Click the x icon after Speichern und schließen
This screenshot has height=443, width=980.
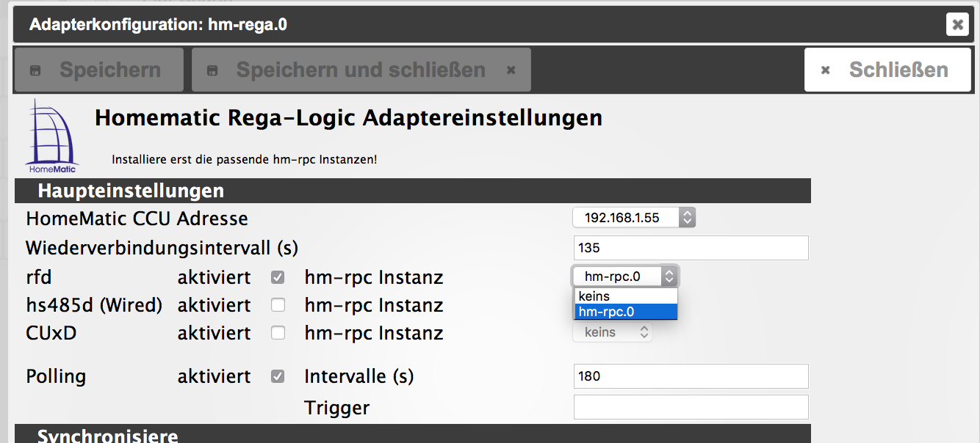pyautogui.click(x=511, y=70)
